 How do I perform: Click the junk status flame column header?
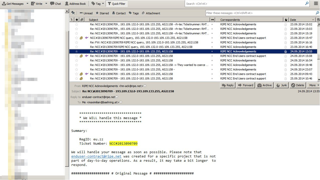coord(286,20)
